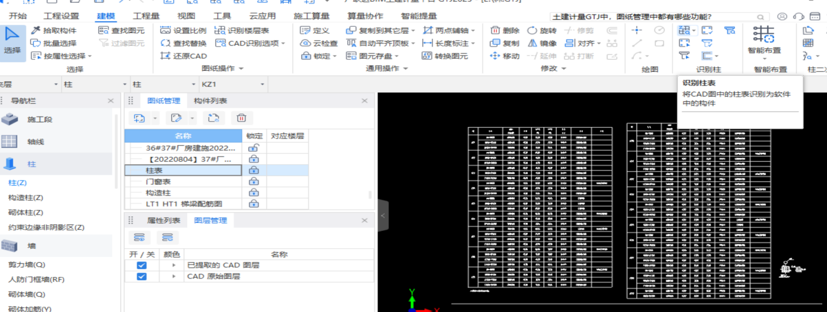Click the add drawing icon in 图纸管理
Screen dimensions: 827x312
[x=139, y=118]
